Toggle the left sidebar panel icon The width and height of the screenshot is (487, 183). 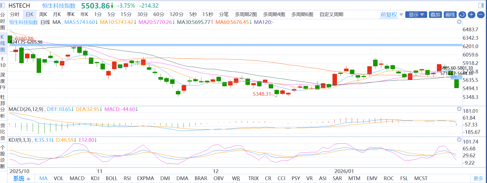(3, 5)
